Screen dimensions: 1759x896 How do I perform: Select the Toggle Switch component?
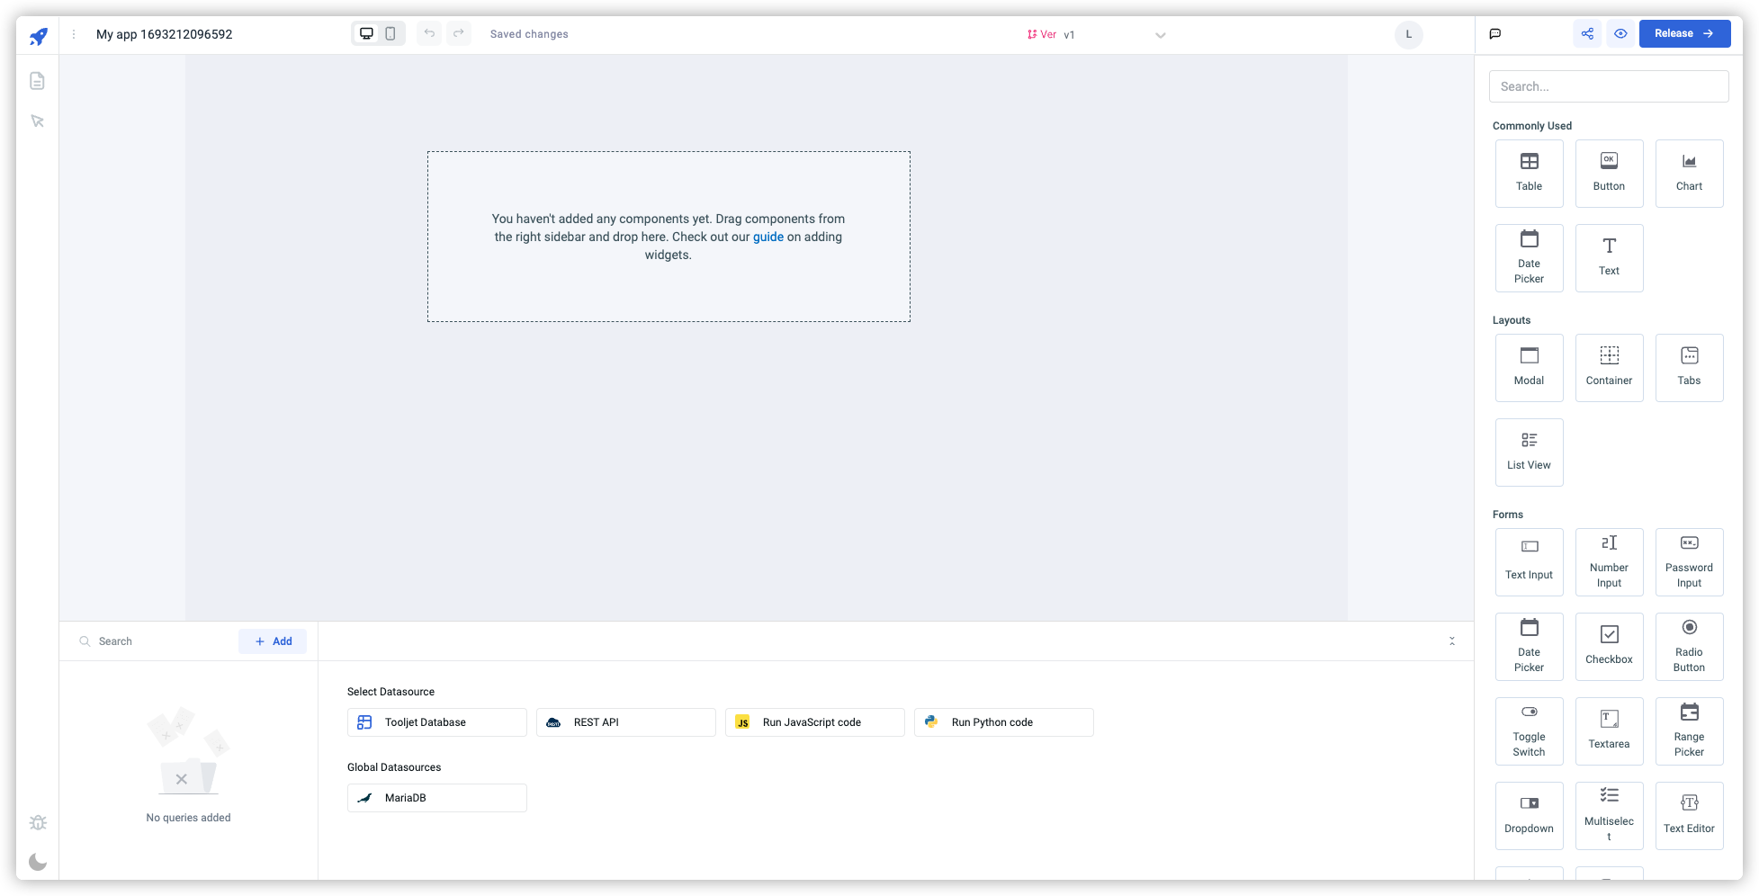(1529, 730)
